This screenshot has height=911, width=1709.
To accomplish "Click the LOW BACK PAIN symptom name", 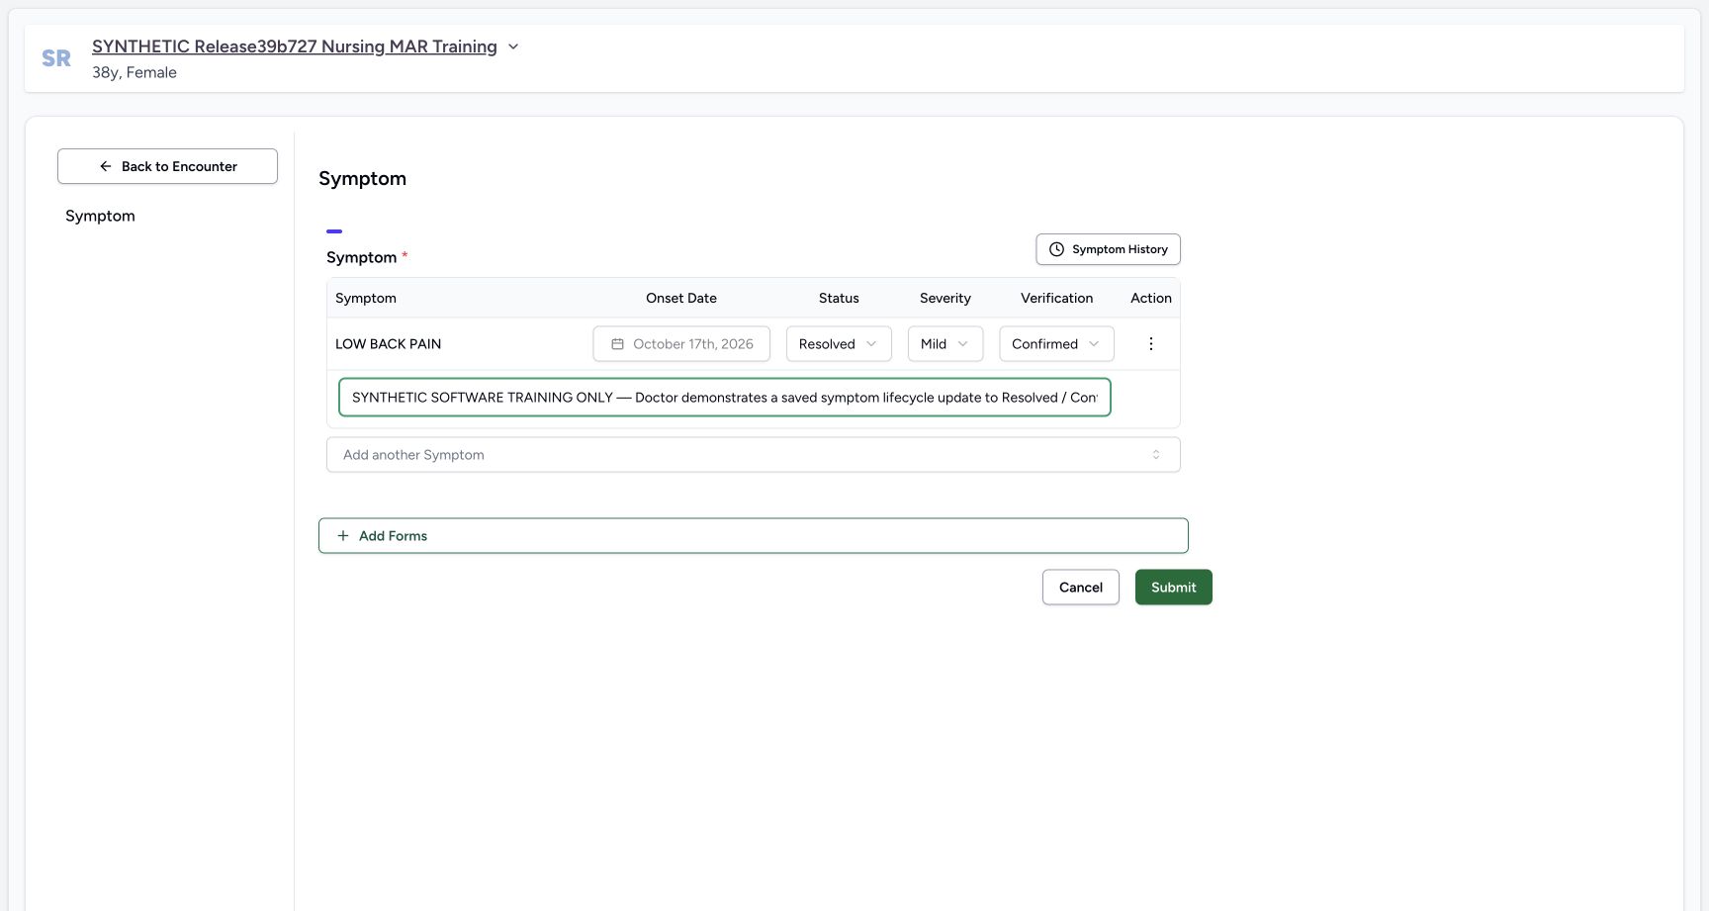I will [388, 344].
